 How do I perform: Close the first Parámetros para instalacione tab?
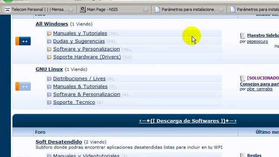(221, 10)
